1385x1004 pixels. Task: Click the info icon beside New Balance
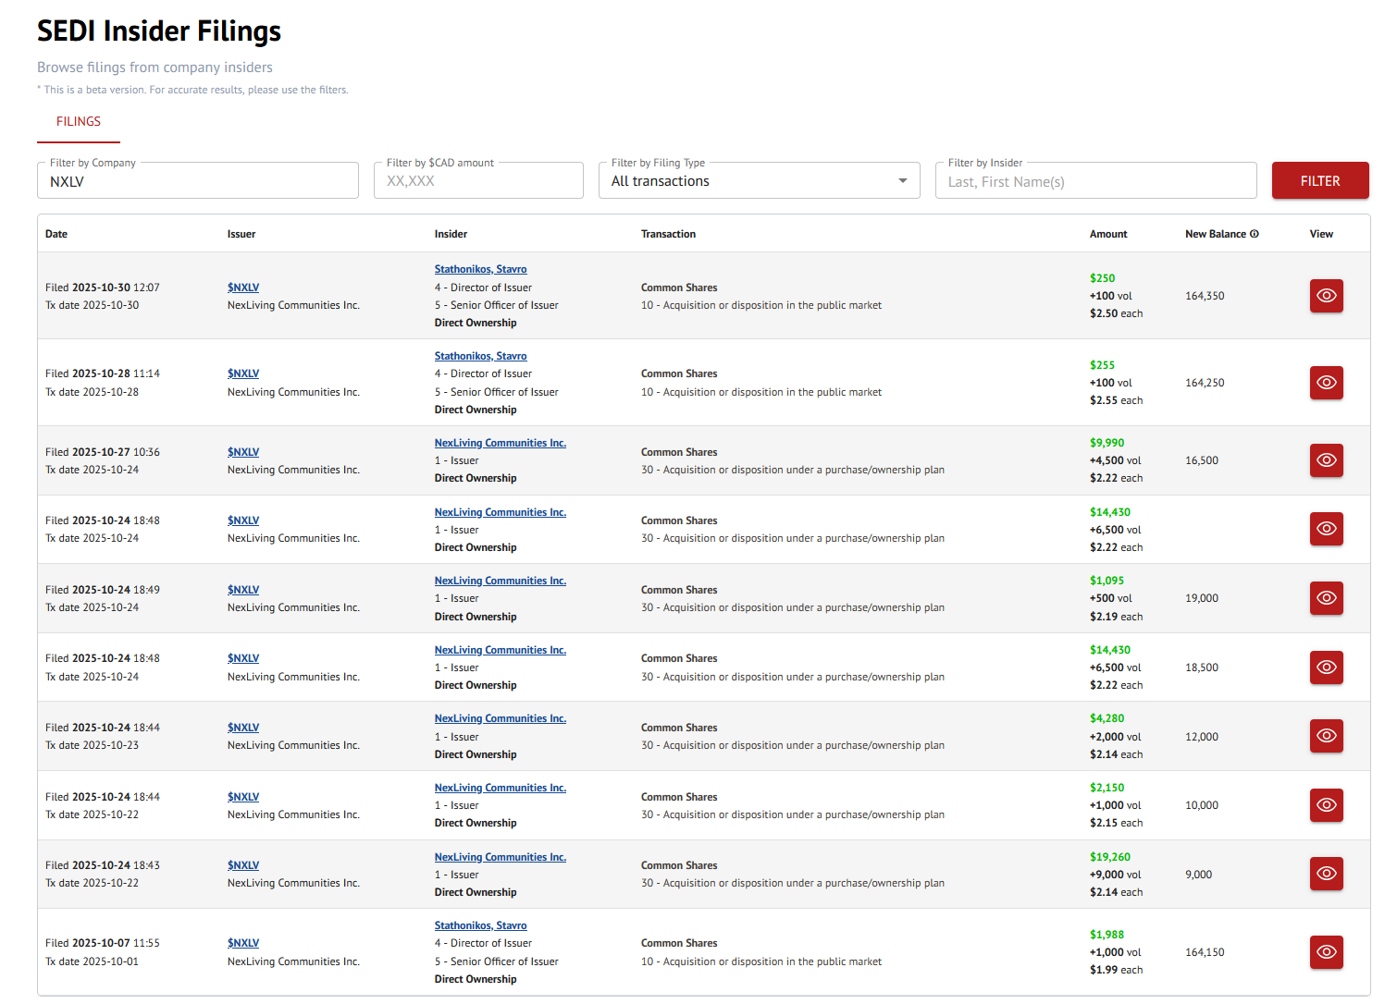pos(1255,234)
